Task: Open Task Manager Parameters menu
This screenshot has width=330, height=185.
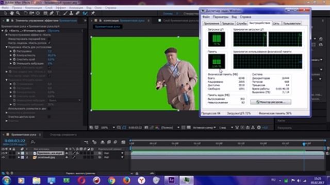Action: pos(220,17)
